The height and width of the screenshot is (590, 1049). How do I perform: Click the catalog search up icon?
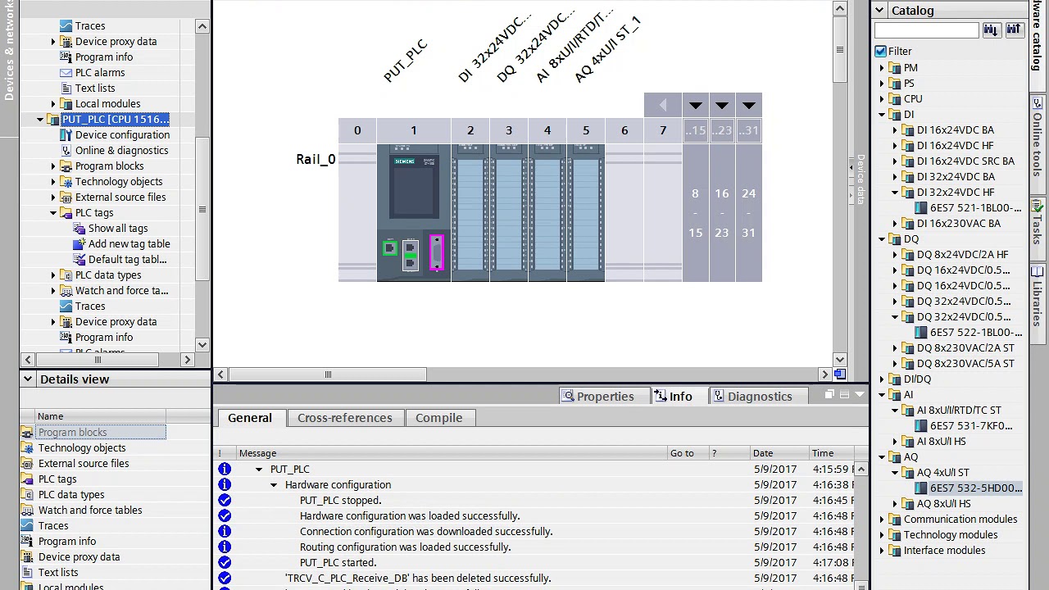tap(1014, 30)
